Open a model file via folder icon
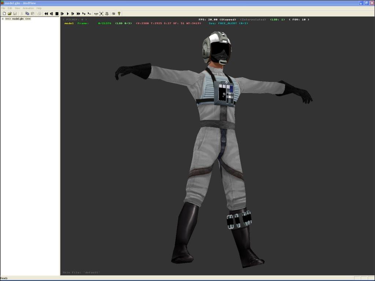 [x=10, y=14]
